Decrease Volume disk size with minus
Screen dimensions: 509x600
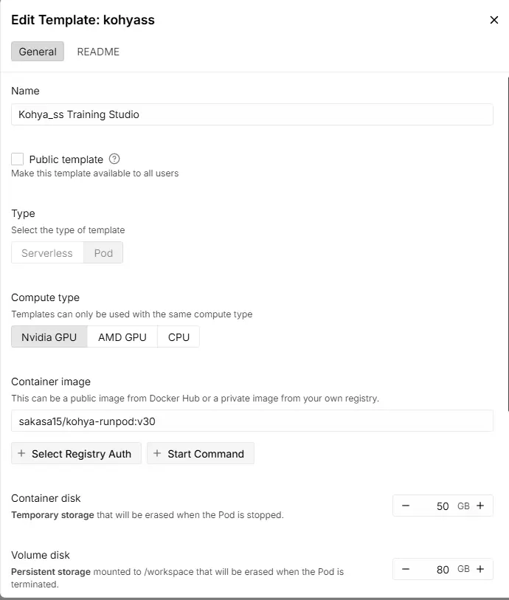pyautogui.click(x=406, y=569)
